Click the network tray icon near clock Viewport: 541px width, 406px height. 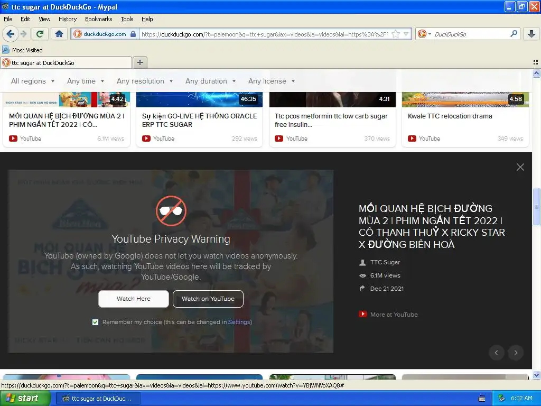point(501,399)
